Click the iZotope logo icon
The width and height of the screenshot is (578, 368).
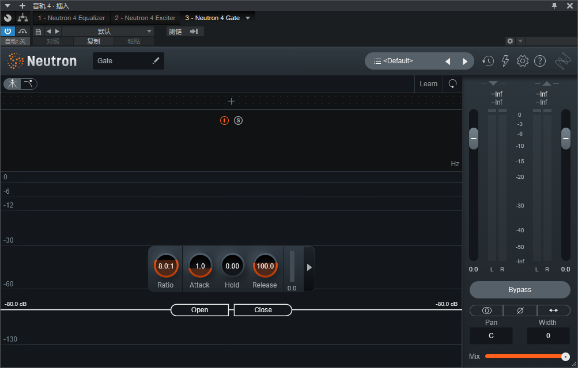[563, 61]
